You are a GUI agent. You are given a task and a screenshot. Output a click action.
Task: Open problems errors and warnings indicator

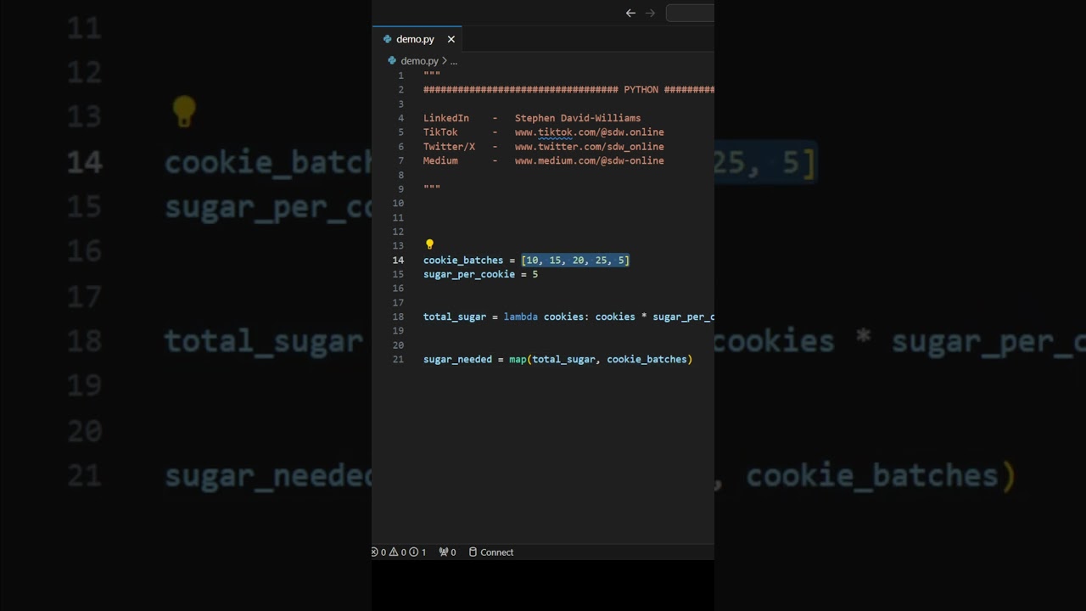coord(399,552)
